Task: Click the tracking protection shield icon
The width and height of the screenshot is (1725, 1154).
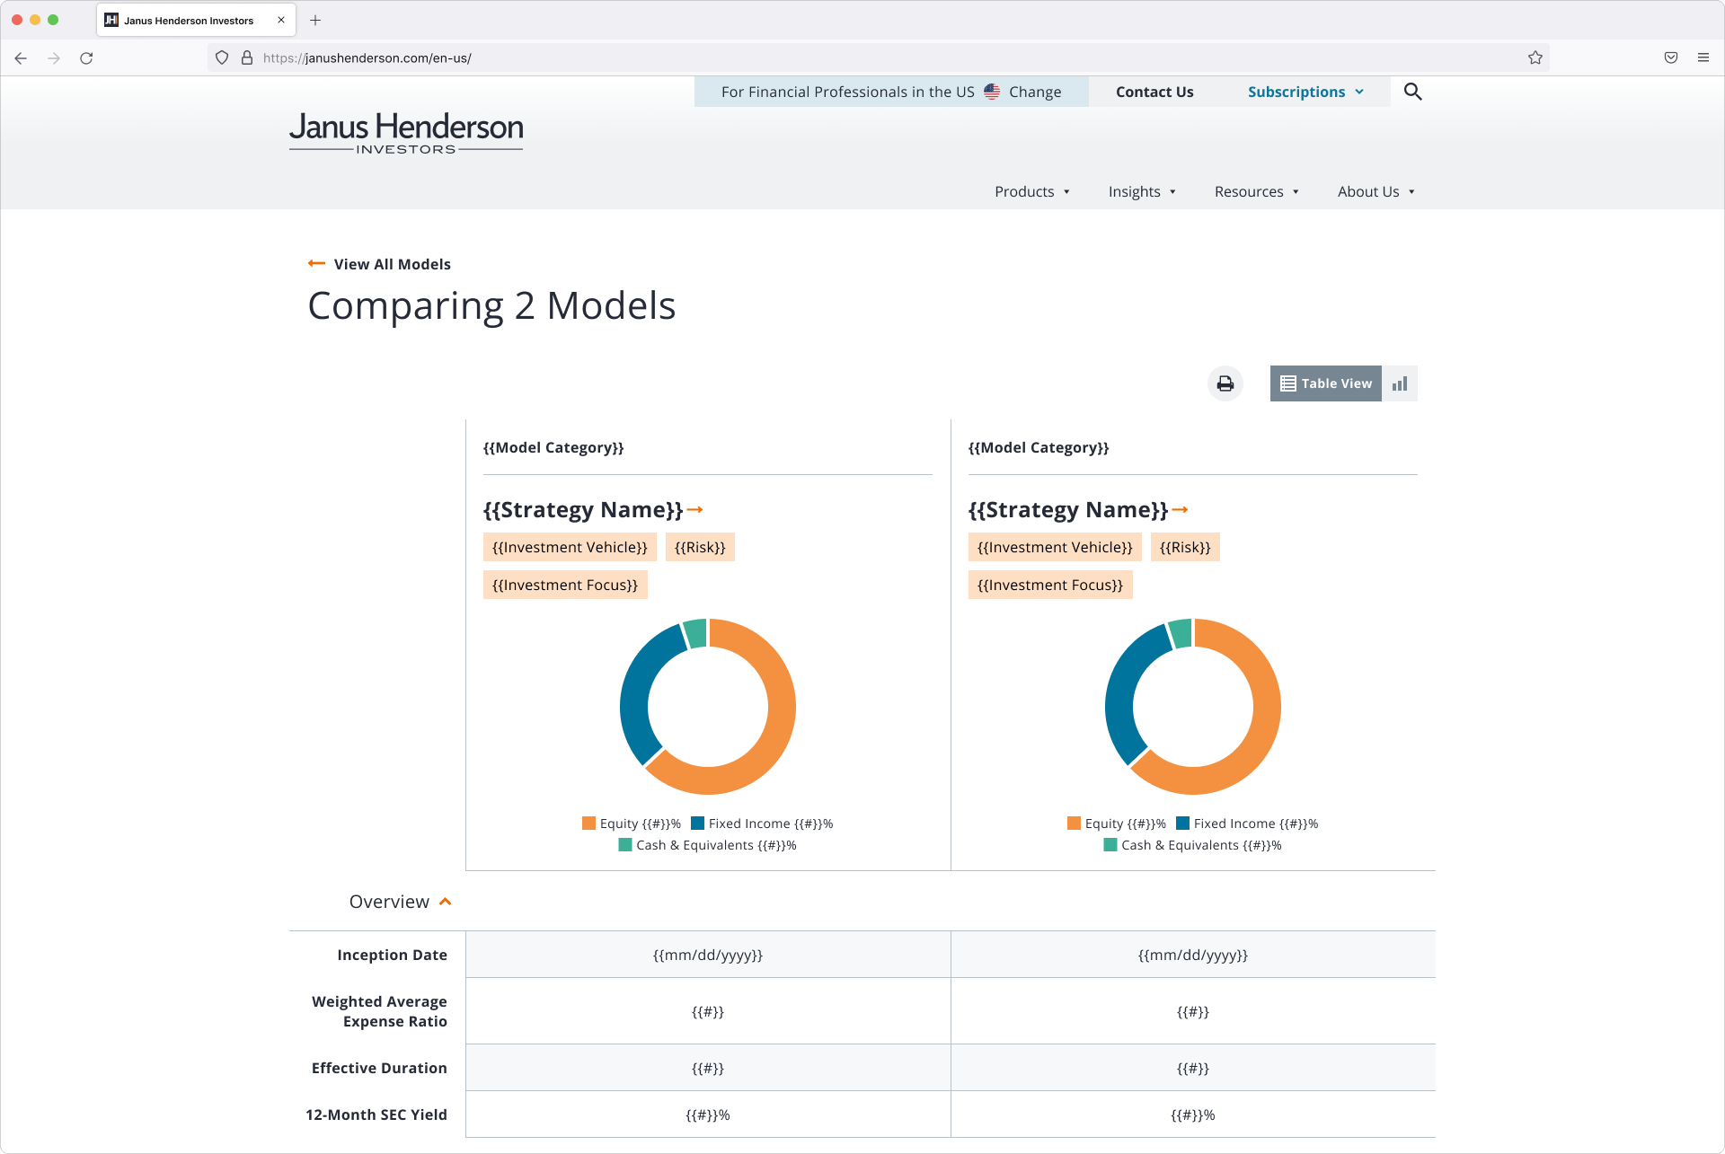Action: tap(222, 57)
